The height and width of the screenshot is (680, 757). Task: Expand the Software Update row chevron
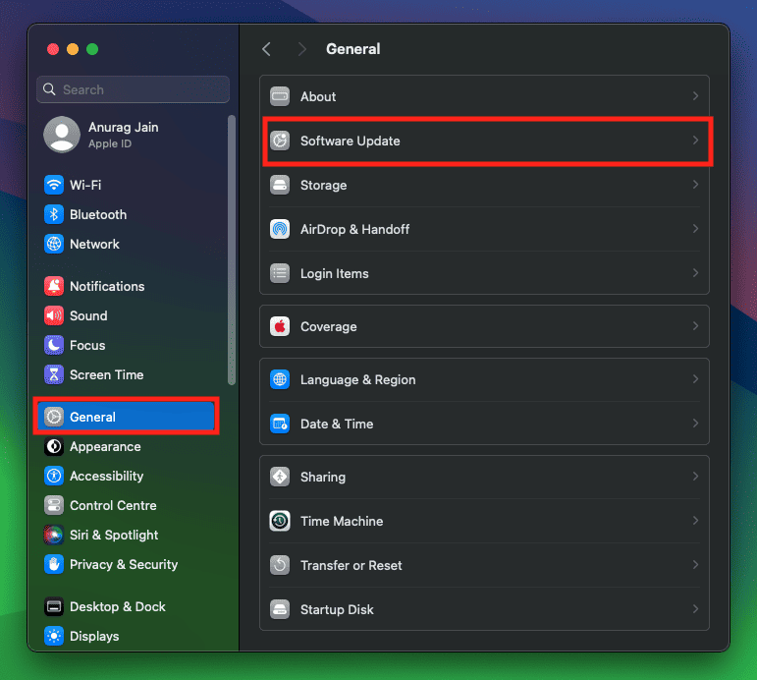click(695, 141)
